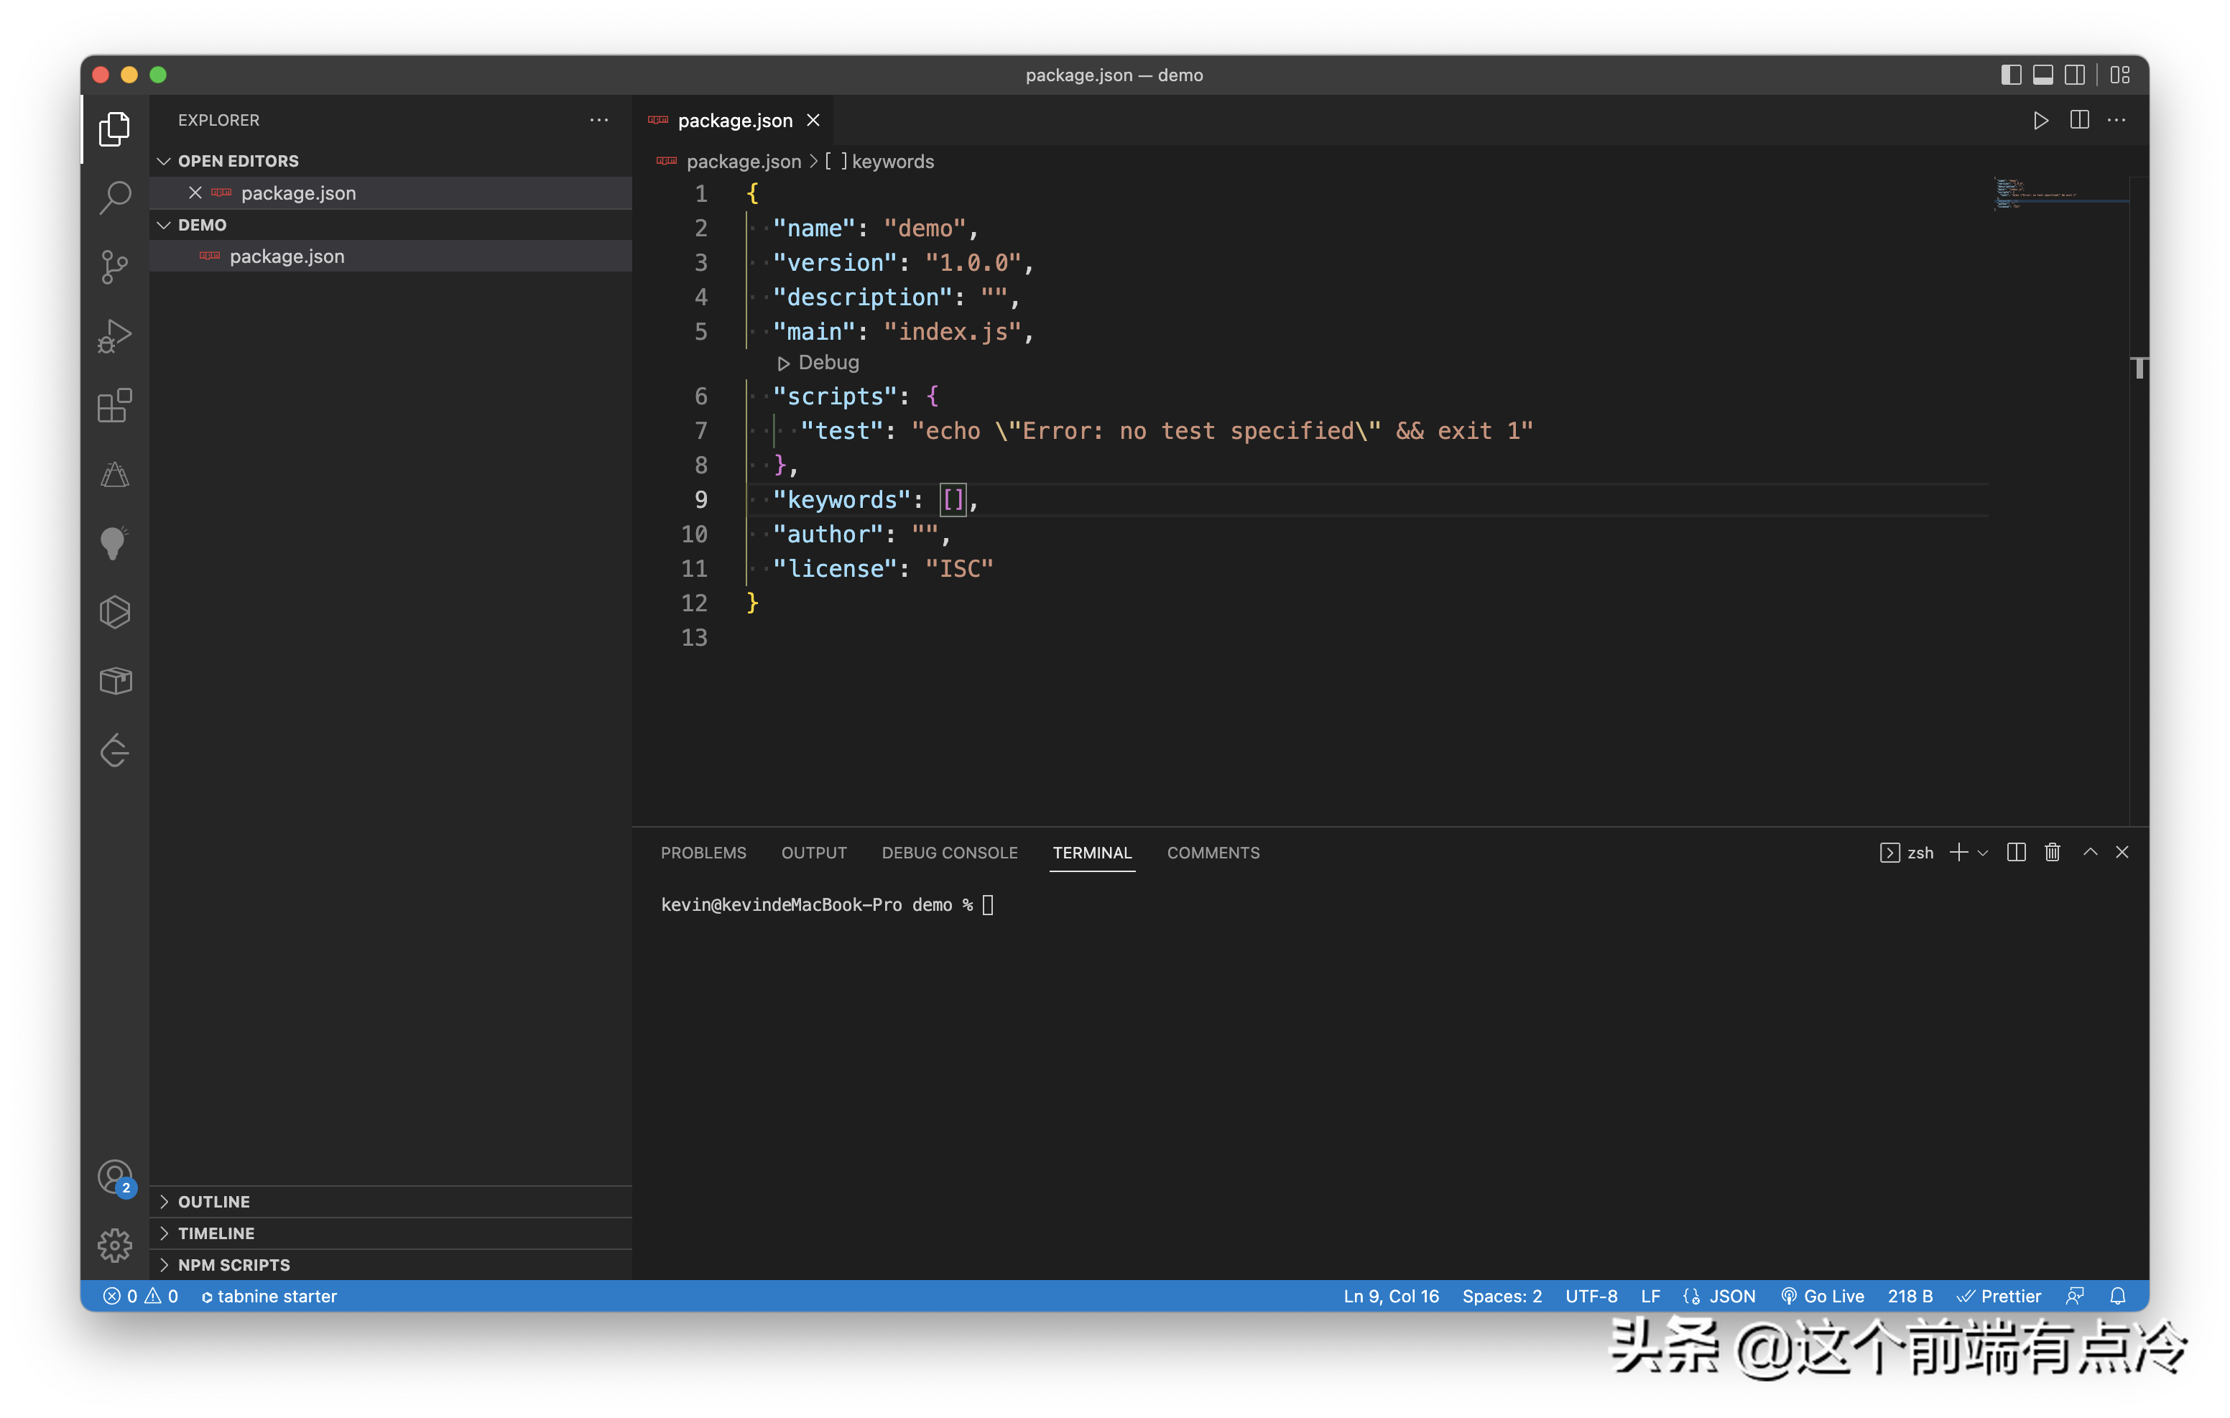Image resolution: width=2230 pixels, height=1418 pixels.
Task: Click package.json in the breadcrumb
Action: pos(743,161)
